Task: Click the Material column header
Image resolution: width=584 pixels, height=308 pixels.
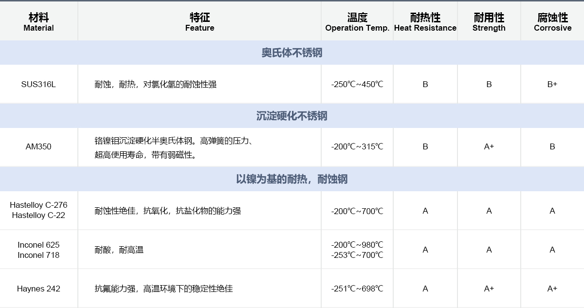Action: click(38, 22)
